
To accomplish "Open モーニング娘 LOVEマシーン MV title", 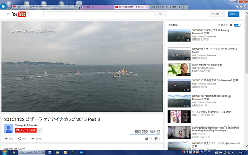I will [212, 112].
